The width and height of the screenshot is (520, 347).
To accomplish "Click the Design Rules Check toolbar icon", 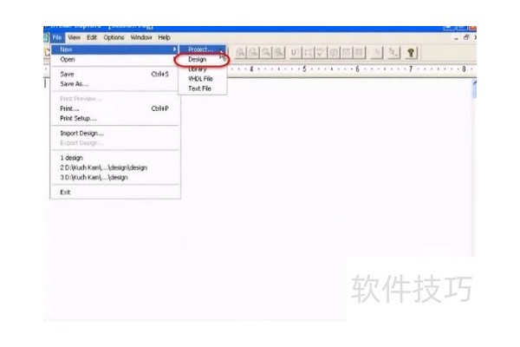I will [321, 53].
